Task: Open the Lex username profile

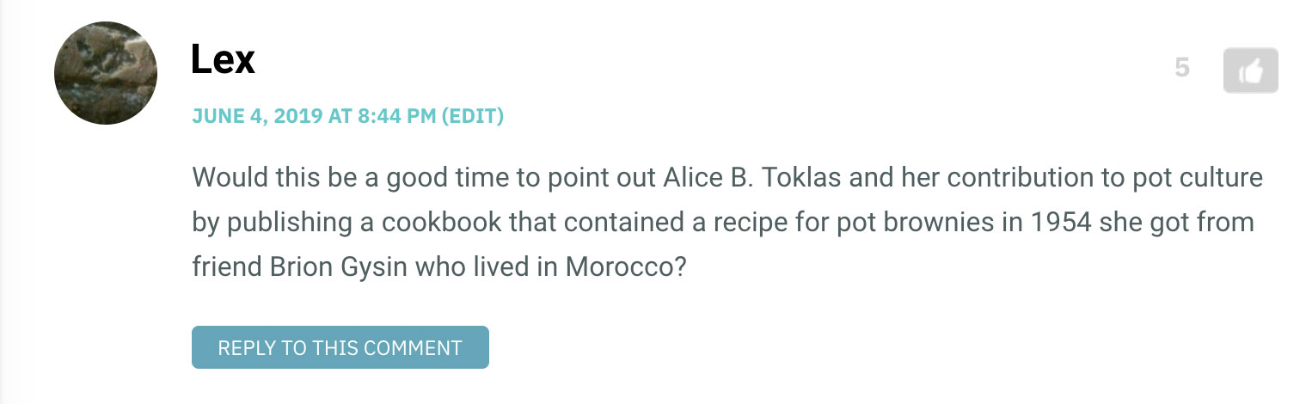Action: tap(223, 60)
